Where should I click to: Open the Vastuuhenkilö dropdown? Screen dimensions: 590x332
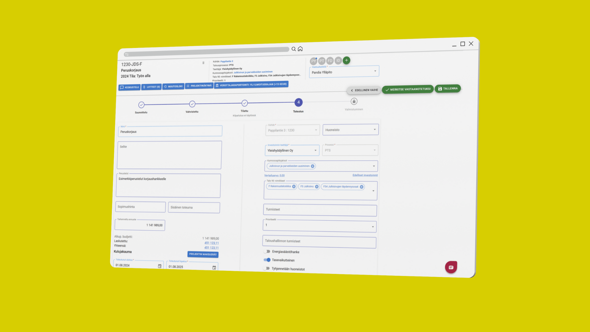(344, 72)
